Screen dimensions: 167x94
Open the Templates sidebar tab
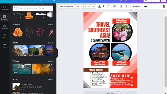[x=5, y=8]
